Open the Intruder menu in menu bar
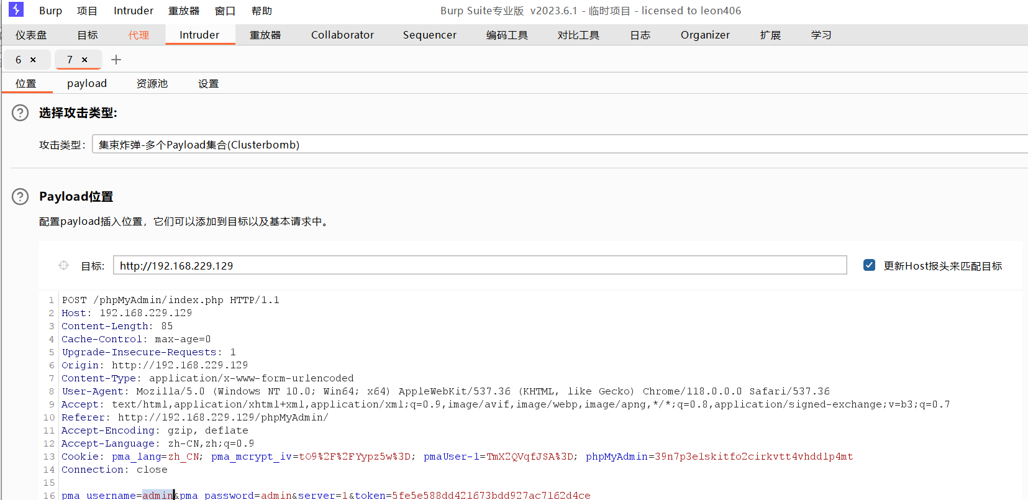The height and width of the screenshot is (500, 1028). 134,11
